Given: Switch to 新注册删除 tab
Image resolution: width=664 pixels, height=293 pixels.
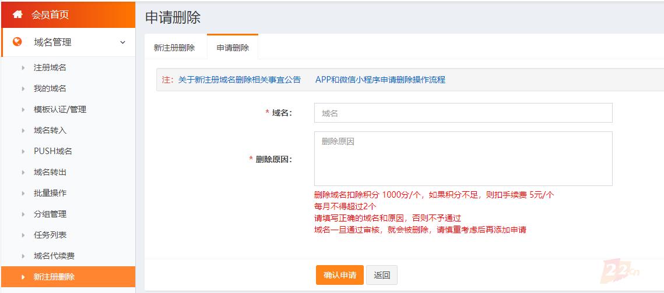Looking at the screenshot, I should click(x=174, y=48).
